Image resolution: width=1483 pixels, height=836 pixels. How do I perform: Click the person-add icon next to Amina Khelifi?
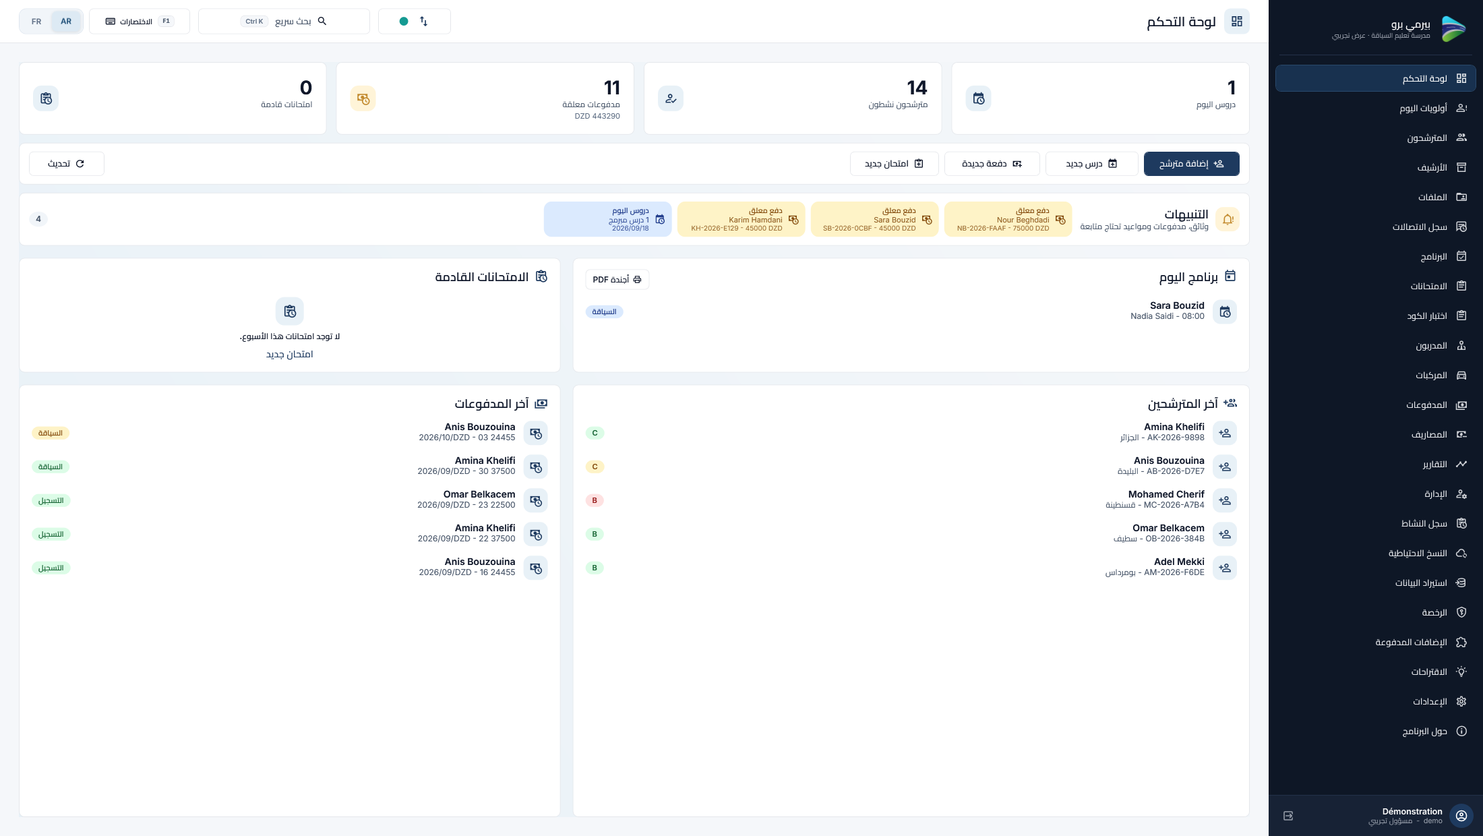tap(1225, 433)
